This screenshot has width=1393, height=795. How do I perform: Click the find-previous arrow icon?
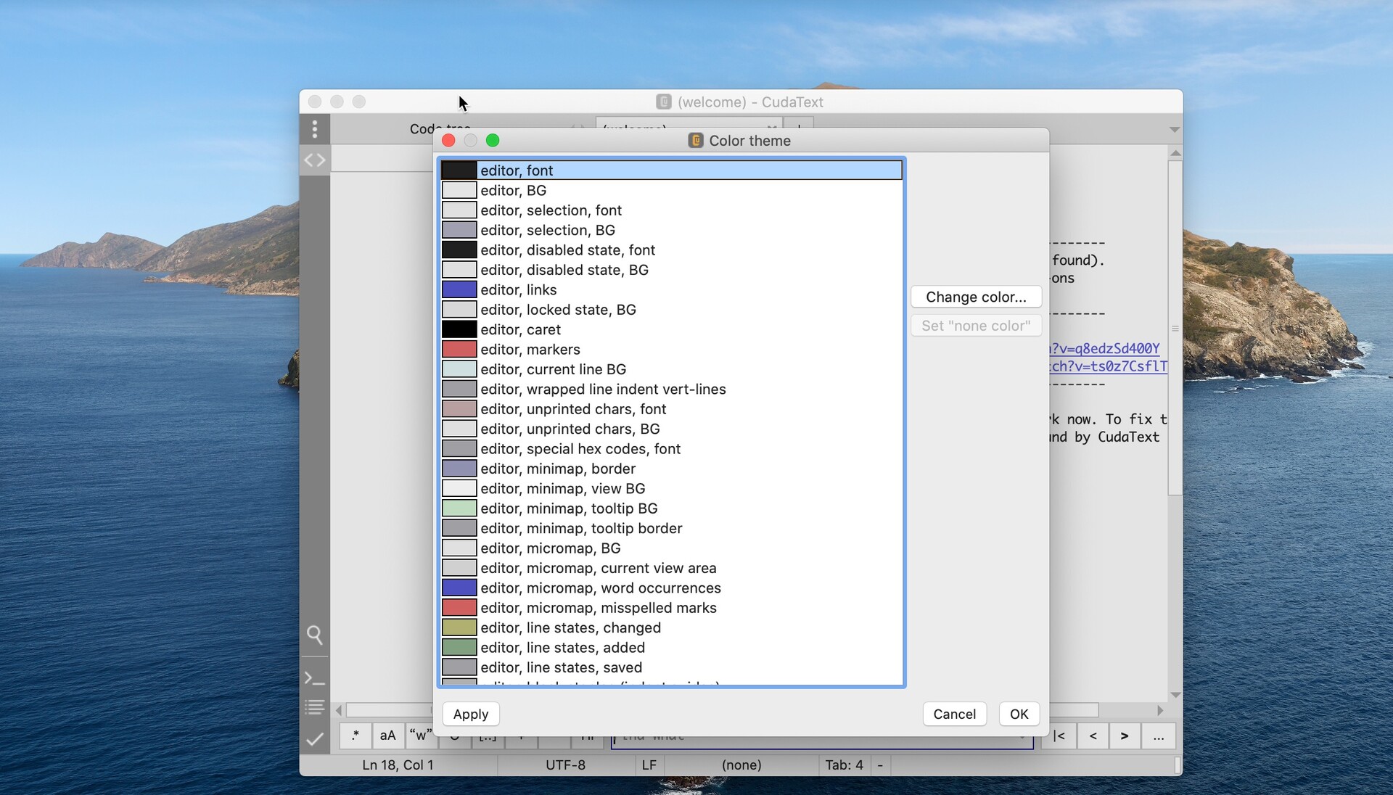1093,736
